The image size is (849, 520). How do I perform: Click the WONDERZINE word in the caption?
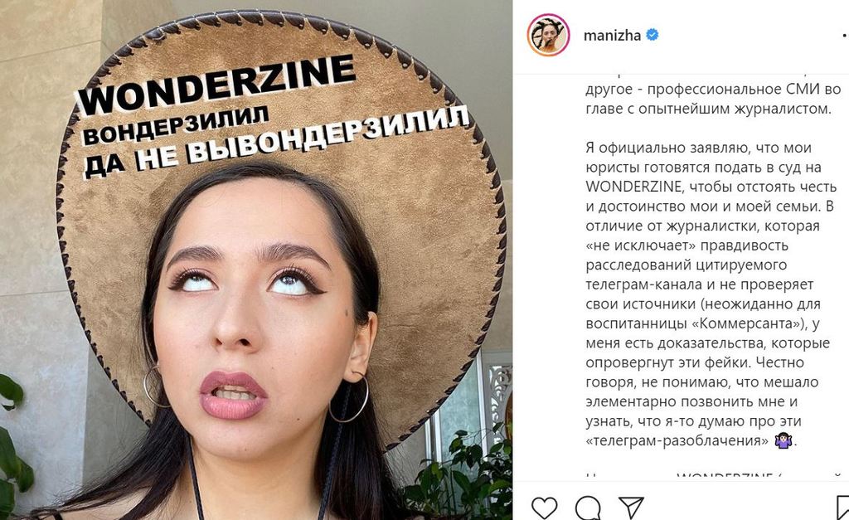click(x=633, y=187)
